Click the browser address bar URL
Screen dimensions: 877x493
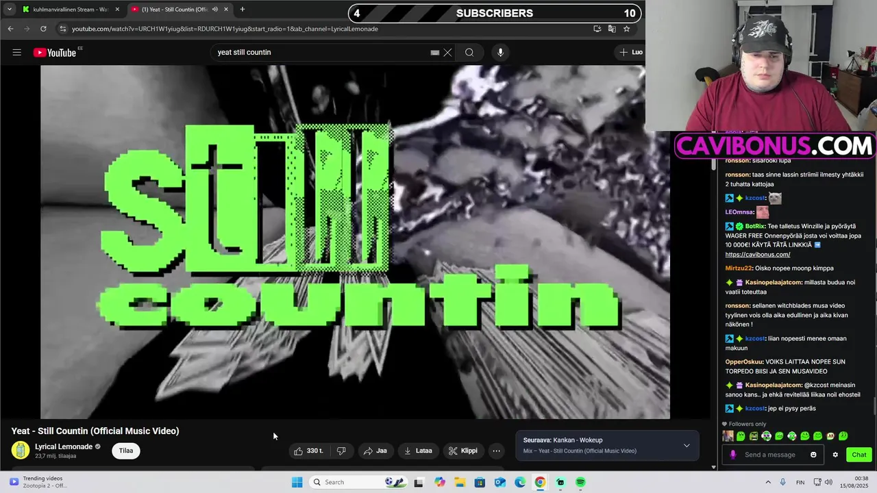click(x=225, y=29)
